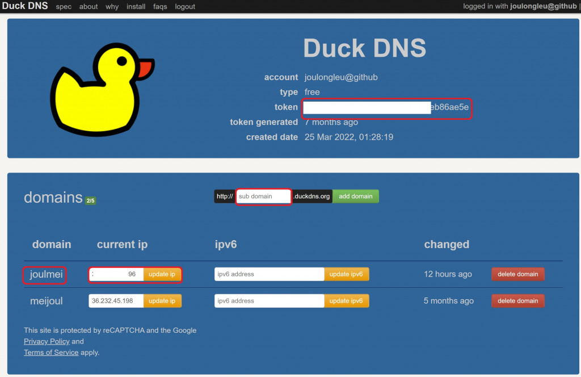
Task: Click 'logged in with joulongleu@github' text
Action: point(520,6)
